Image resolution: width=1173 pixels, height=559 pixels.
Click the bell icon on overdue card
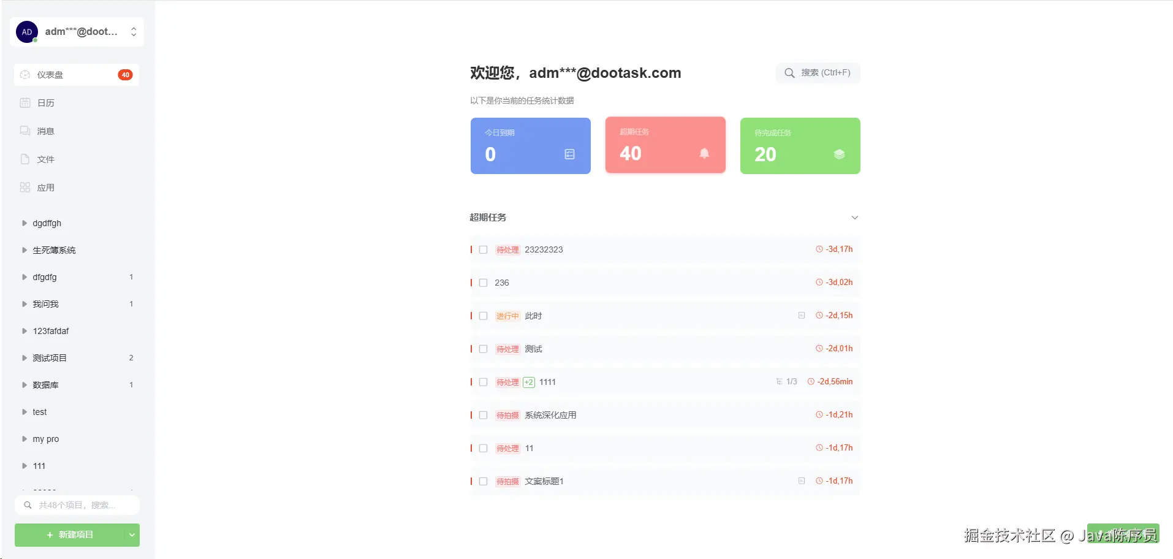coord(704,153)
